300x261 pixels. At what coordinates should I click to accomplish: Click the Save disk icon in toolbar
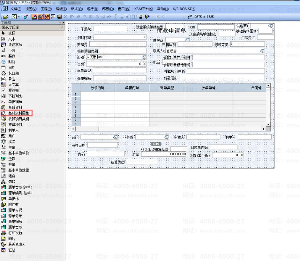click(x=59, y=17)
